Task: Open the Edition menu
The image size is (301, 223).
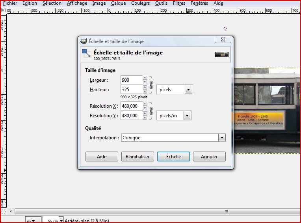Action: click(30, 3)
